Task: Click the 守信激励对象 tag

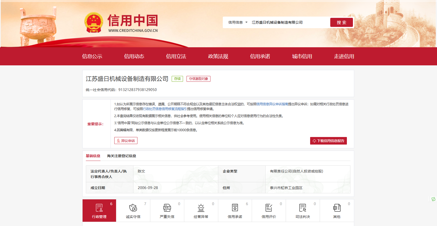Action: 198,79
